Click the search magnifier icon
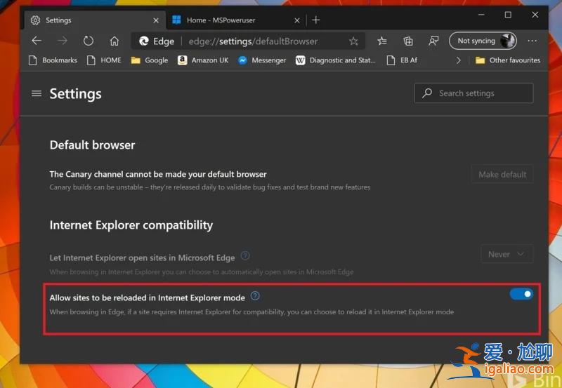This screenshot has width=562, height=388. pyautogui.click(x=427, y=93)
